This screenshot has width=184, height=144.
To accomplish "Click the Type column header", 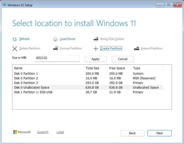I will (x=147, y=68).
